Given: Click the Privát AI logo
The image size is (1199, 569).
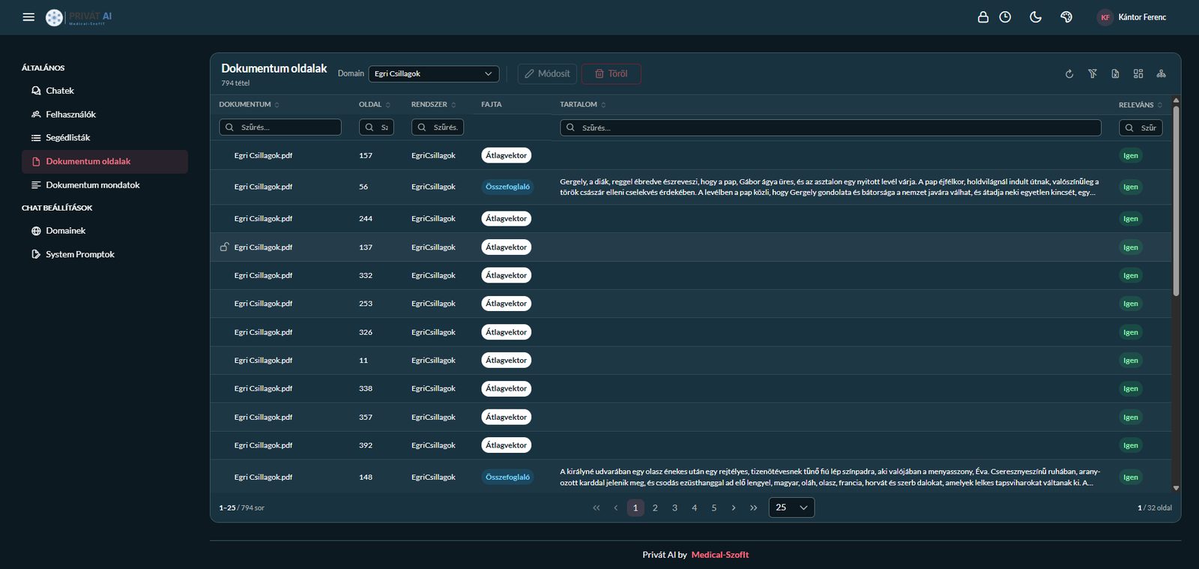Looking at the screenshot, I should pos(79,17).
